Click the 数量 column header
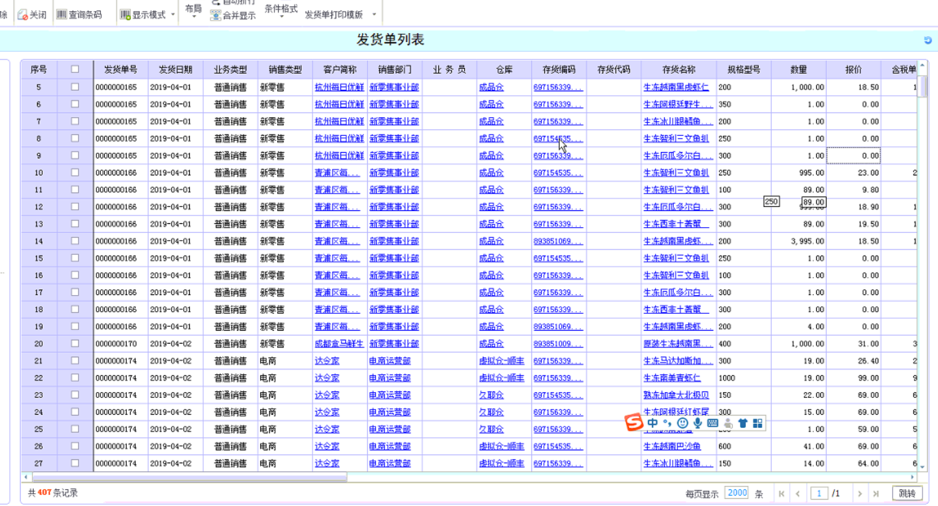 click(x=799, y=69)
